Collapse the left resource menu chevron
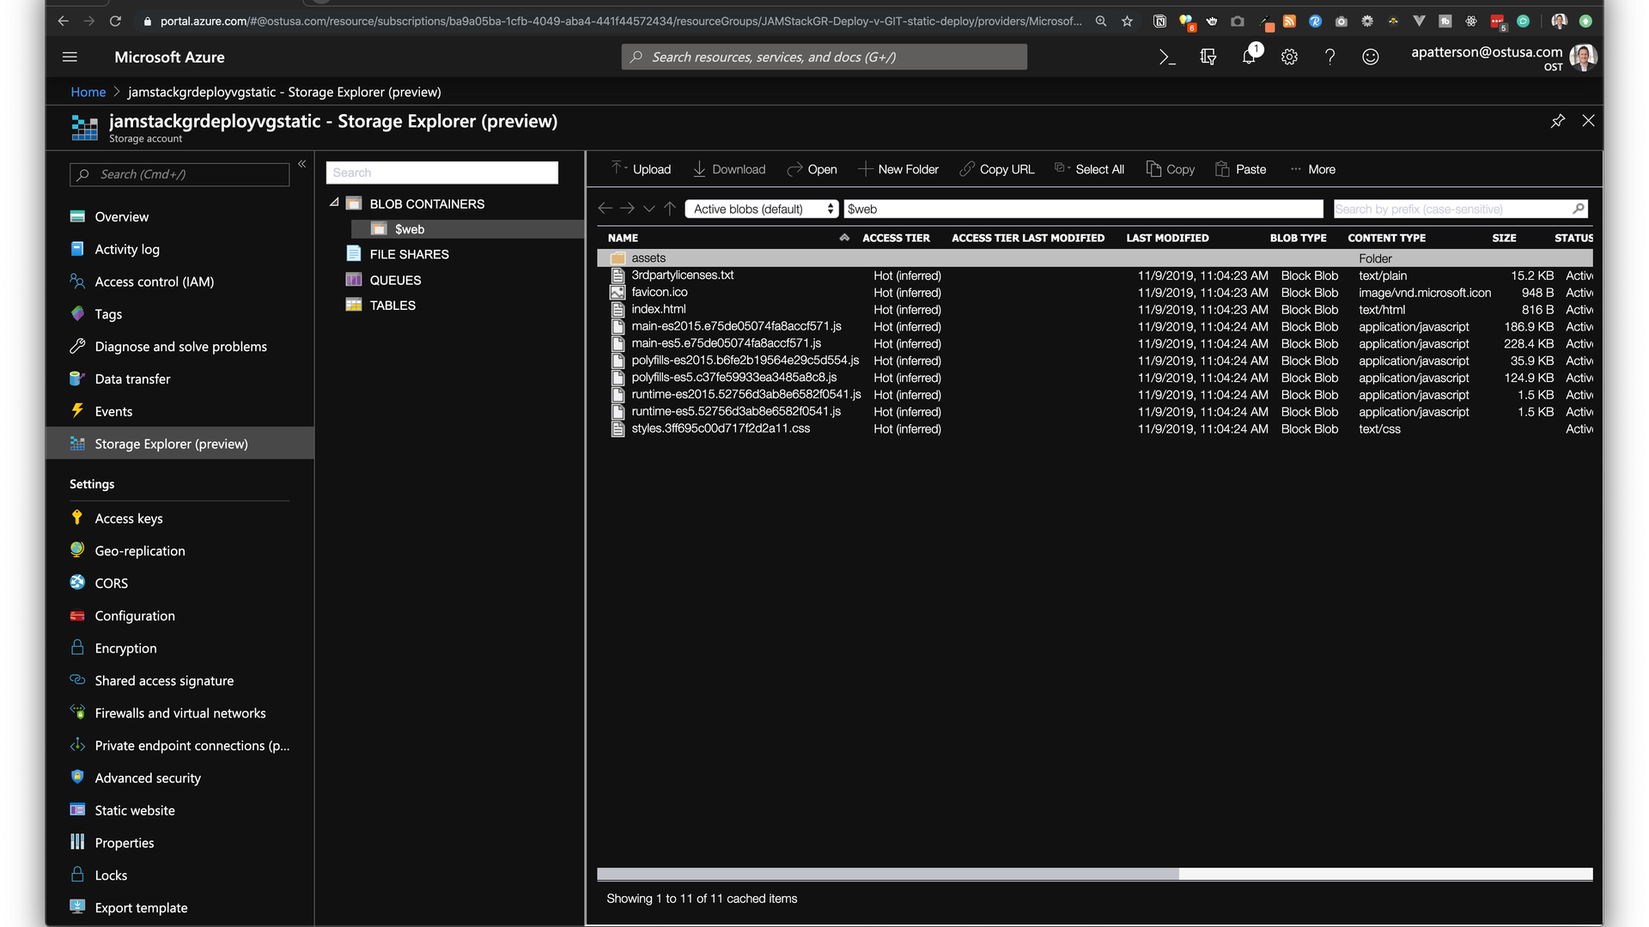The image size is (1649, 927). [302, 163]
